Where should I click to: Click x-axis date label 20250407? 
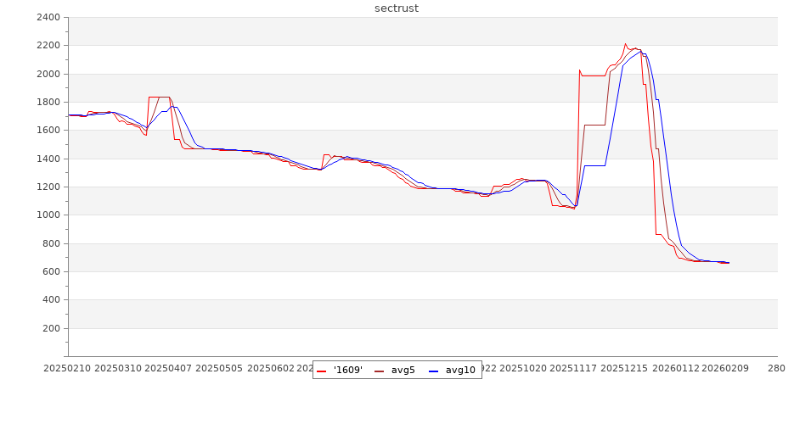169,369
